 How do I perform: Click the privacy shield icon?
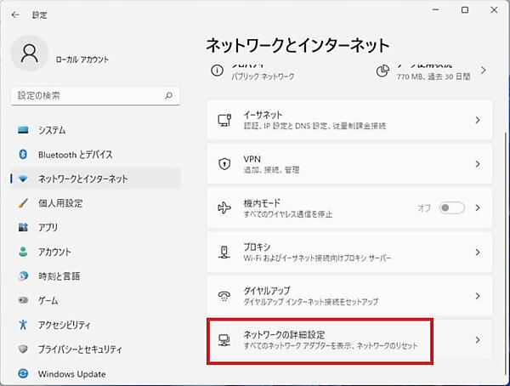tap(23, 349)
